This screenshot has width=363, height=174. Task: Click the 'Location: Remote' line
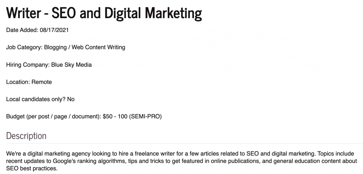[29, 82]
